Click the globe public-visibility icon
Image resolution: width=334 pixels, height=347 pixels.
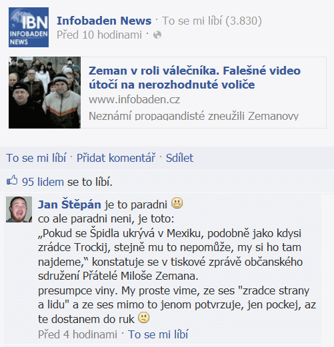(157, 35)
